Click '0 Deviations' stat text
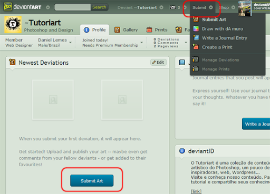 (x=166, y=39)
